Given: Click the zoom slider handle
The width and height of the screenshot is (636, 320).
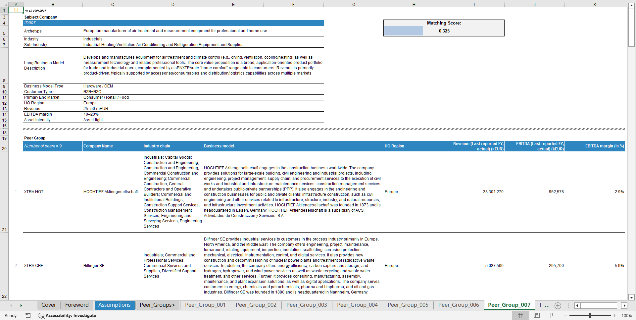Looking at the screenshot, I should point(591,315).
